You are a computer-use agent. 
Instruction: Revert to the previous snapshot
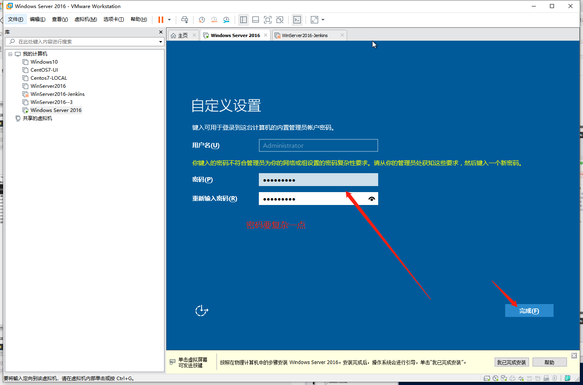pos(214,20)
